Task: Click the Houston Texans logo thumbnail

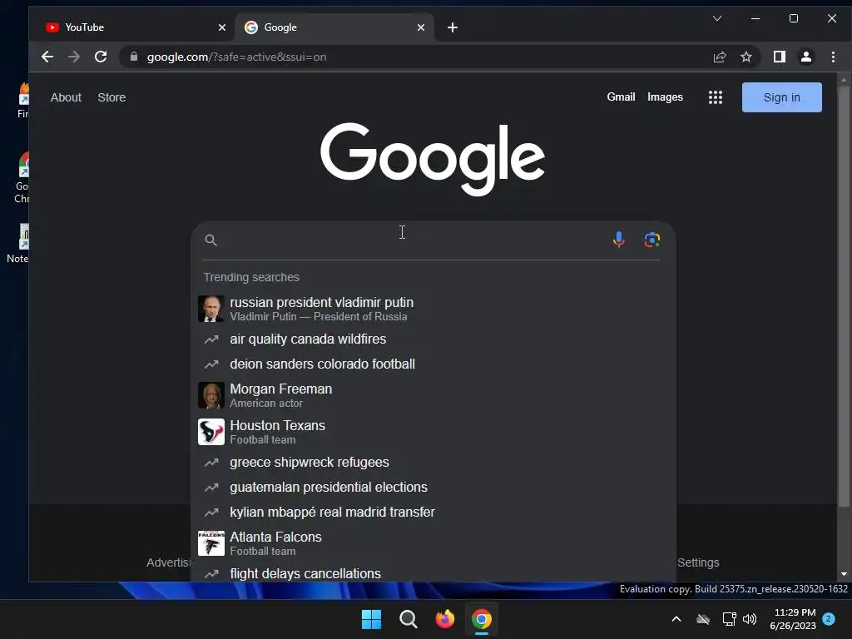Action: click(x=211, y=432)
